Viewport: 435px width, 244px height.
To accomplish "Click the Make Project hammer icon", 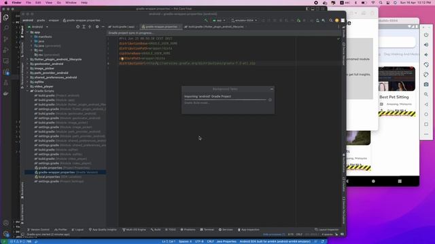I will (206, 20).
